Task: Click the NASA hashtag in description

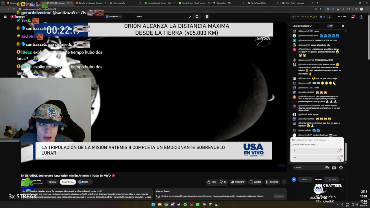Action: (99, 191)
